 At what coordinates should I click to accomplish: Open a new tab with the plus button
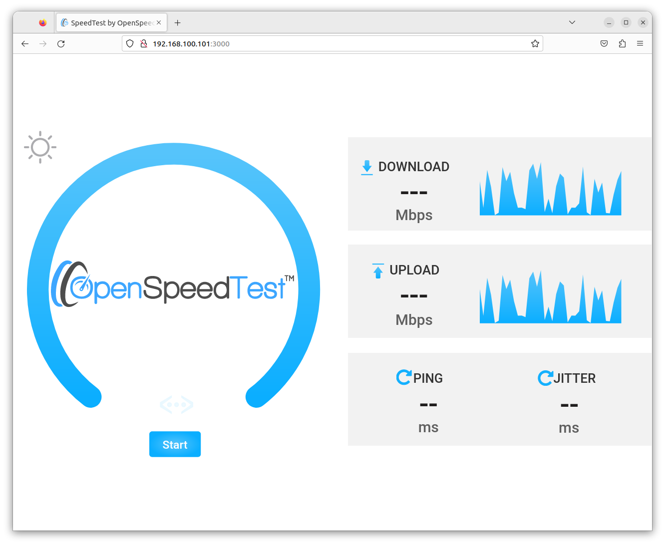point(177,22)
